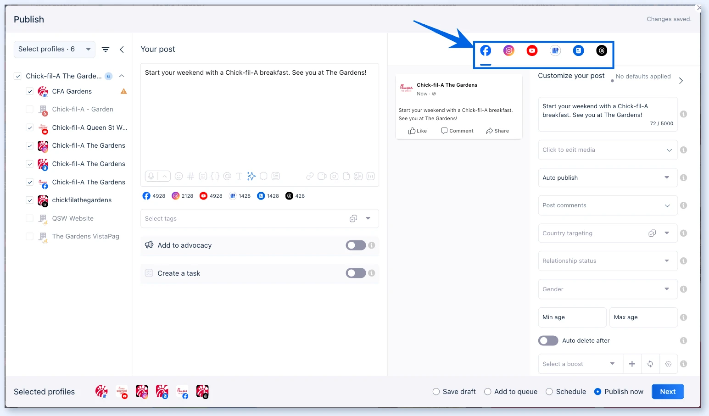This screenshot has height=416, width=709.
Task: Insert a link with the chain icon
Action: 310,176
